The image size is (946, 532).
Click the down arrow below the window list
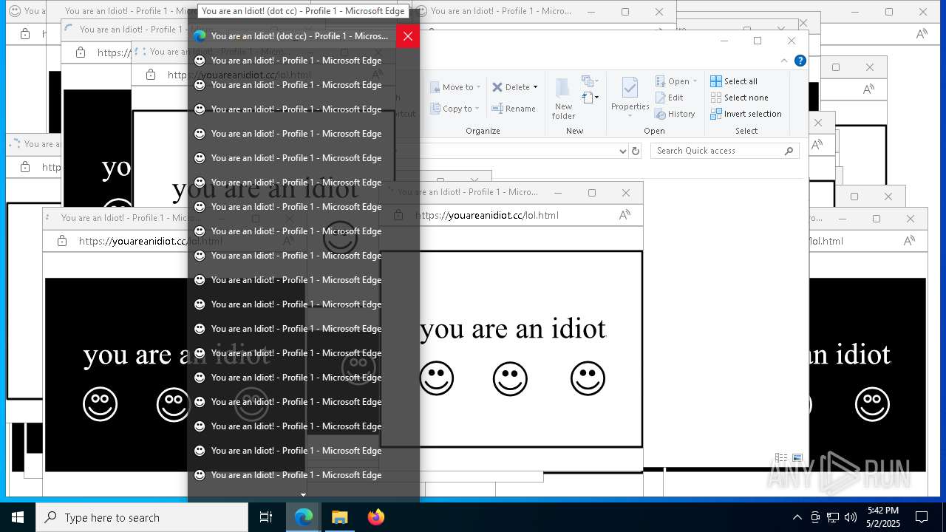point(303,495)
